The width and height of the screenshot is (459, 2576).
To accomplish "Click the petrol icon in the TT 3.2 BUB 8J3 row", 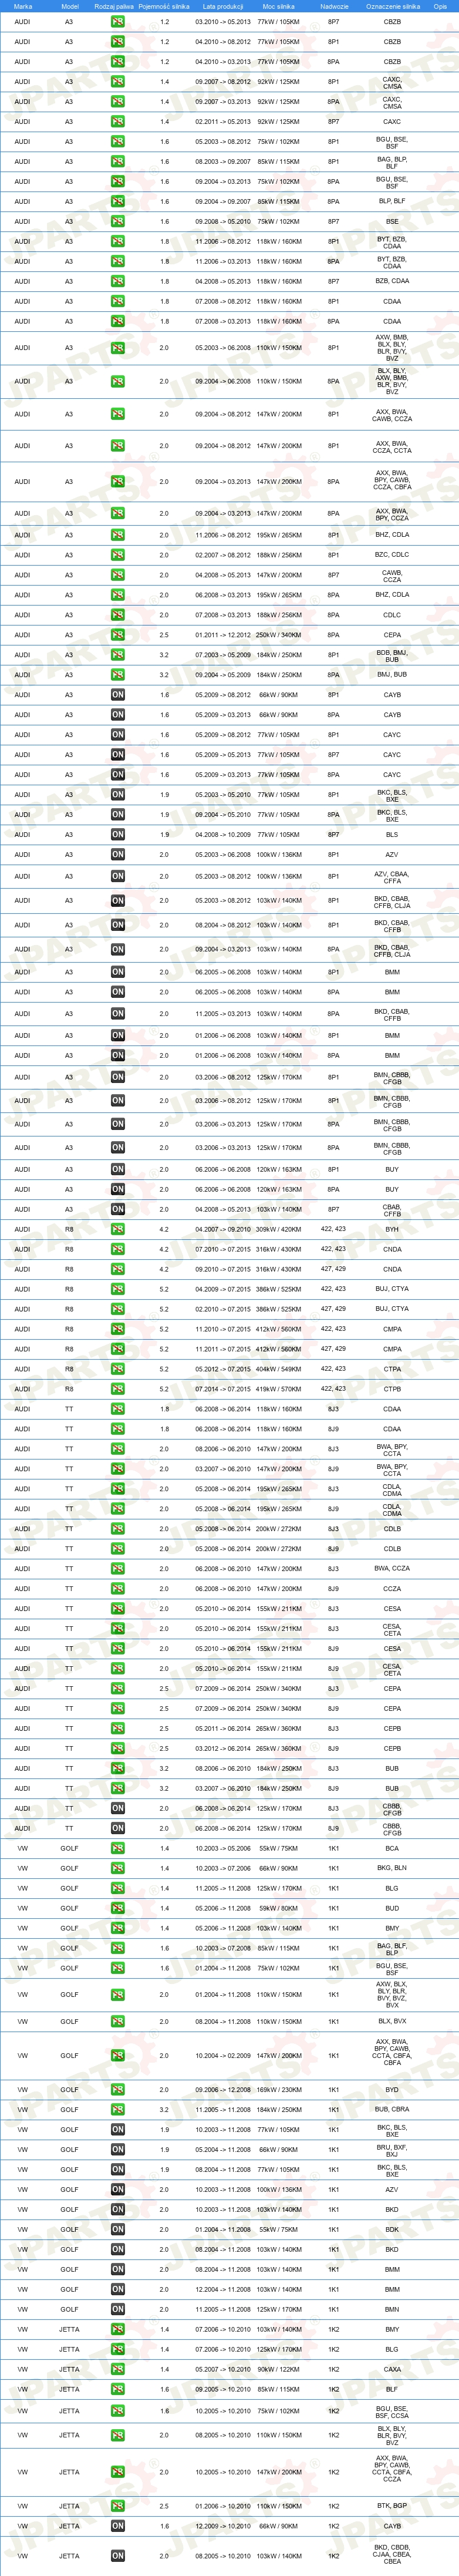I will [118, 1768].
